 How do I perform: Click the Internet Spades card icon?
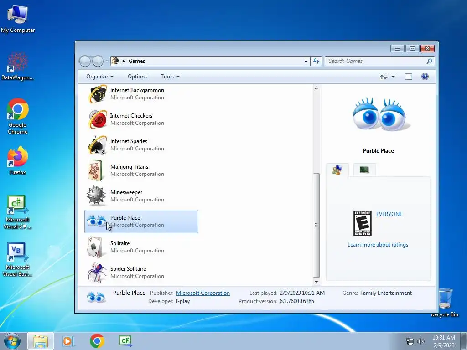[x=97, y=145]
